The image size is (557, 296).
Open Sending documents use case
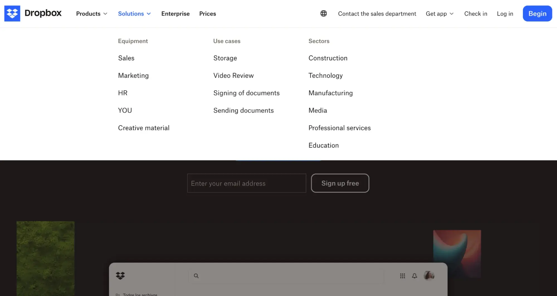click(x=244, y=110)
